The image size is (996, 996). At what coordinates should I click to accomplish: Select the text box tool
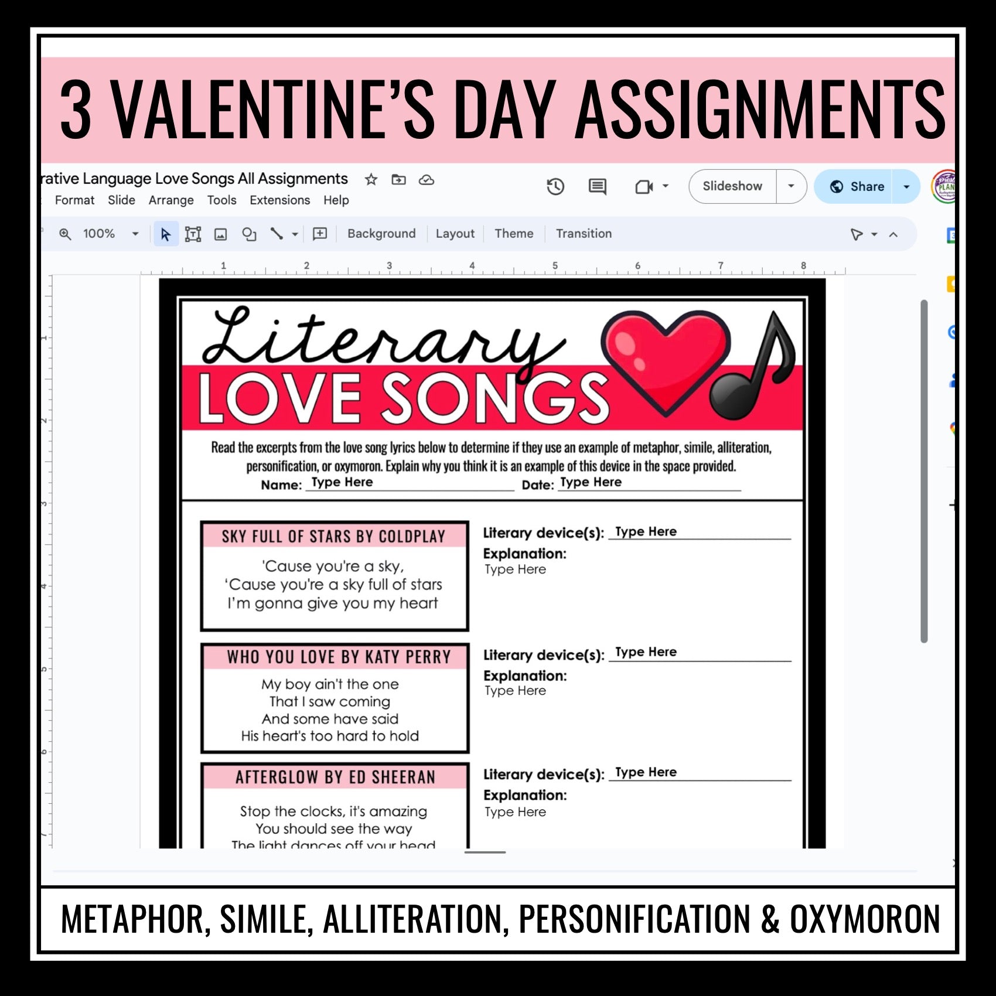(193, 234)
